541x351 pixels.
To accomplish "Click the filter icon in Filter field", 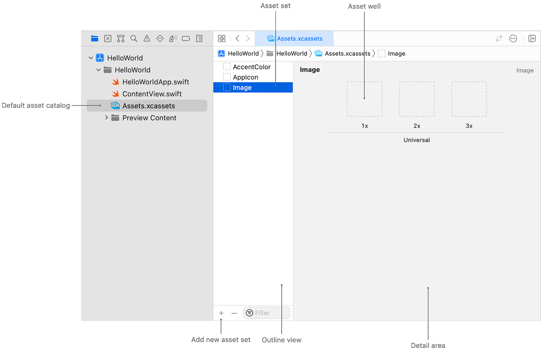I will [x=250, y=313].
